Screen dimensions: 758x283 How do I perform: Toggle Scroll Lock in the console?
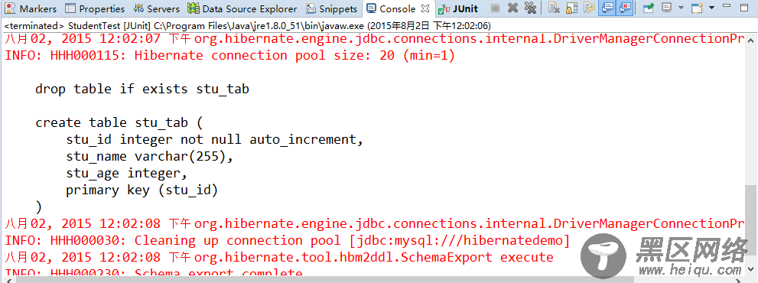(x=572, y=8)
